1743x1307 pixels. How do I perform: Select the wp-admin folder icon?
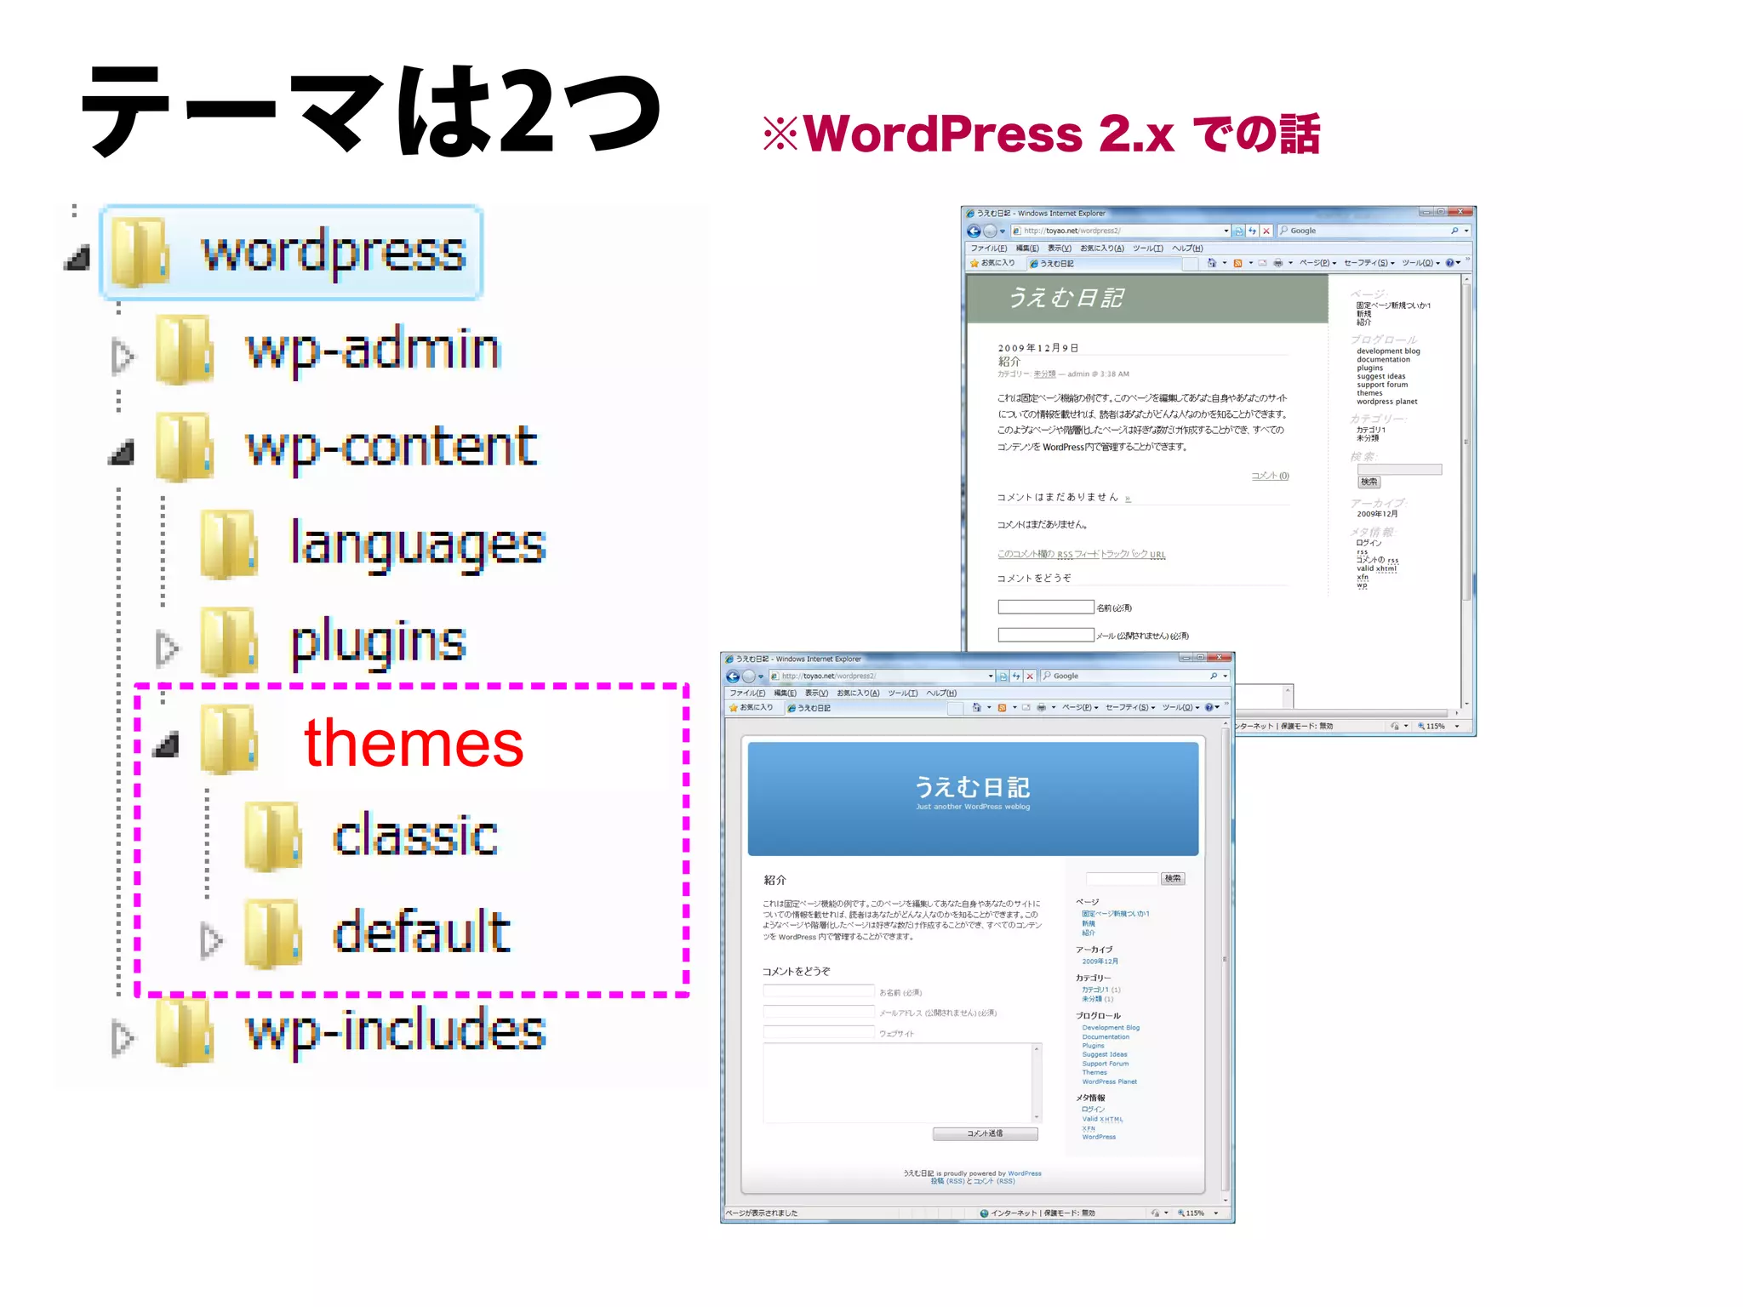[x=184, y=349]
